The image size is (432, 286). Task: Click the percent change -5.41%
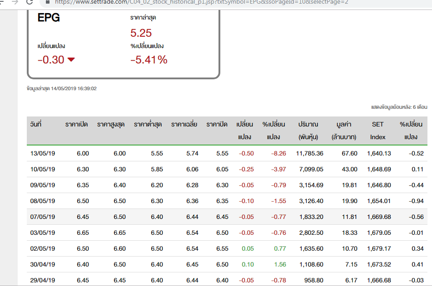[x=149, y=60]
